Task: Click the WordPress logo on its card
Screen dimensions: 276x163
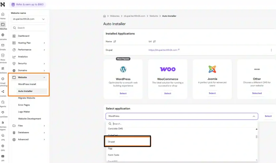Action: (123, 69)
